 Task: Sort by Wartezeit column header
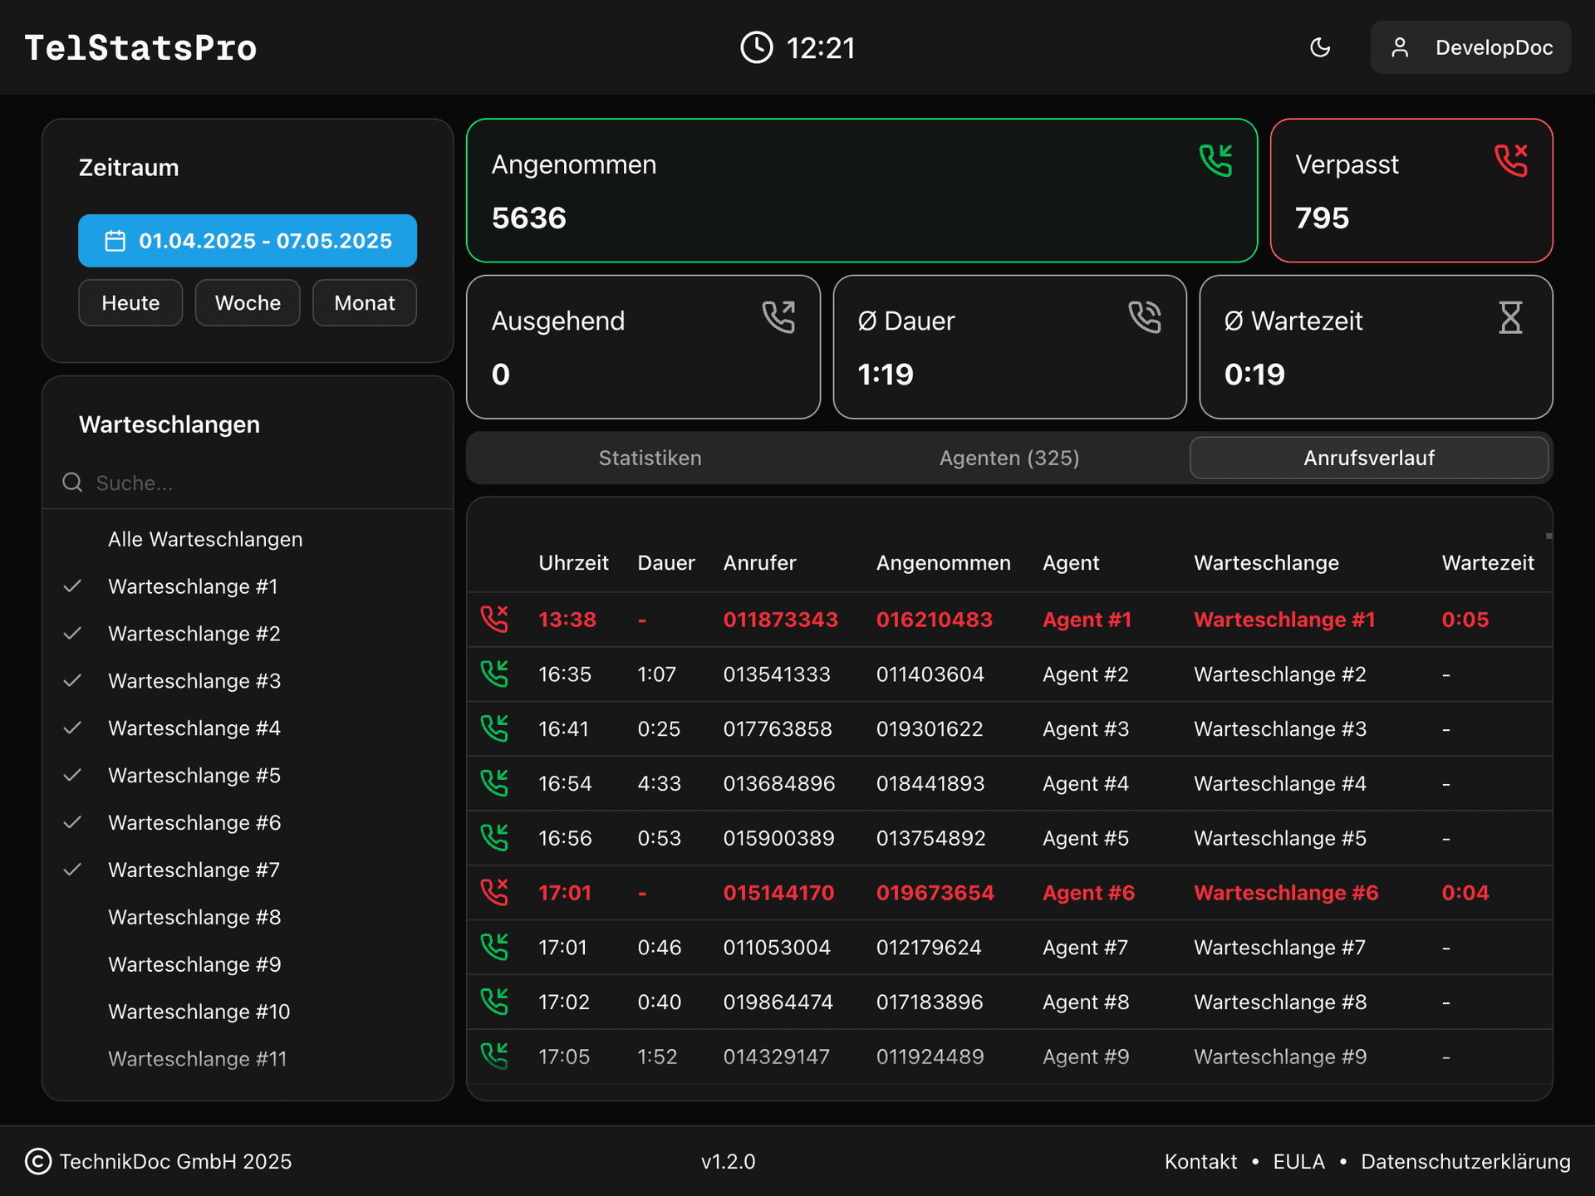click(1488, 562)
